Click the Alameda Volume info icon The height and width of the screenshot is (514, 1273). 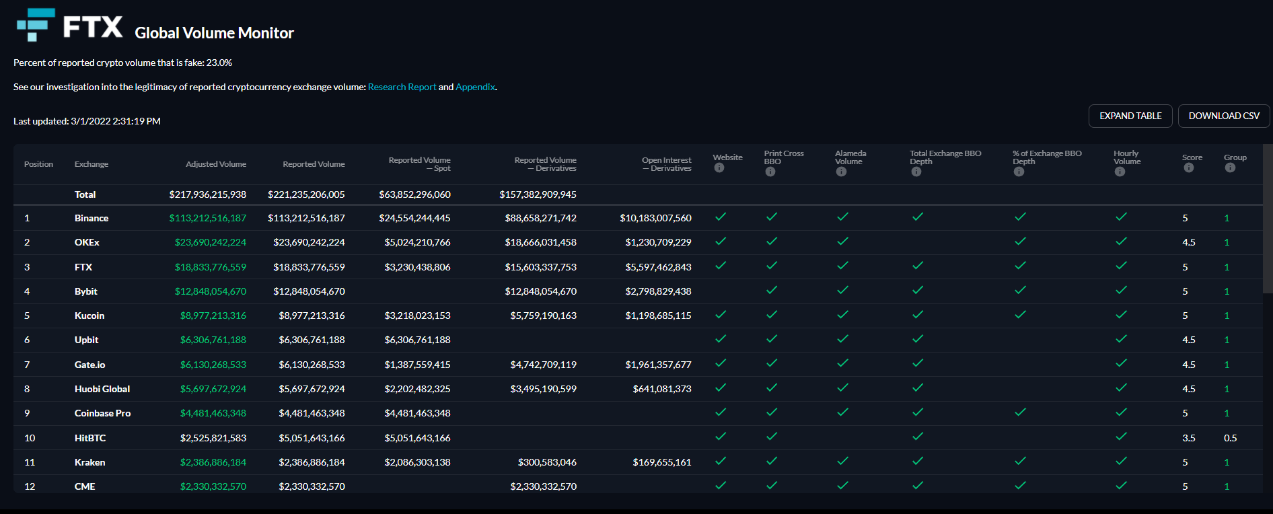click(x=841, y=172)
